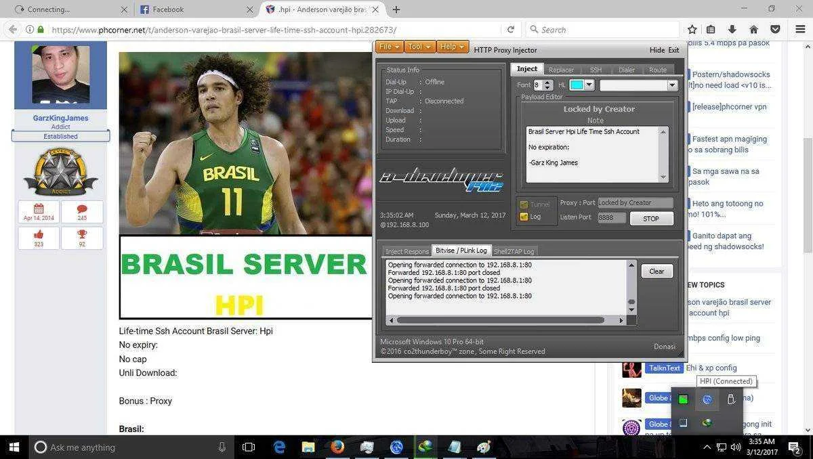Switch to Shell2TAP Log tab

[514, 251]
